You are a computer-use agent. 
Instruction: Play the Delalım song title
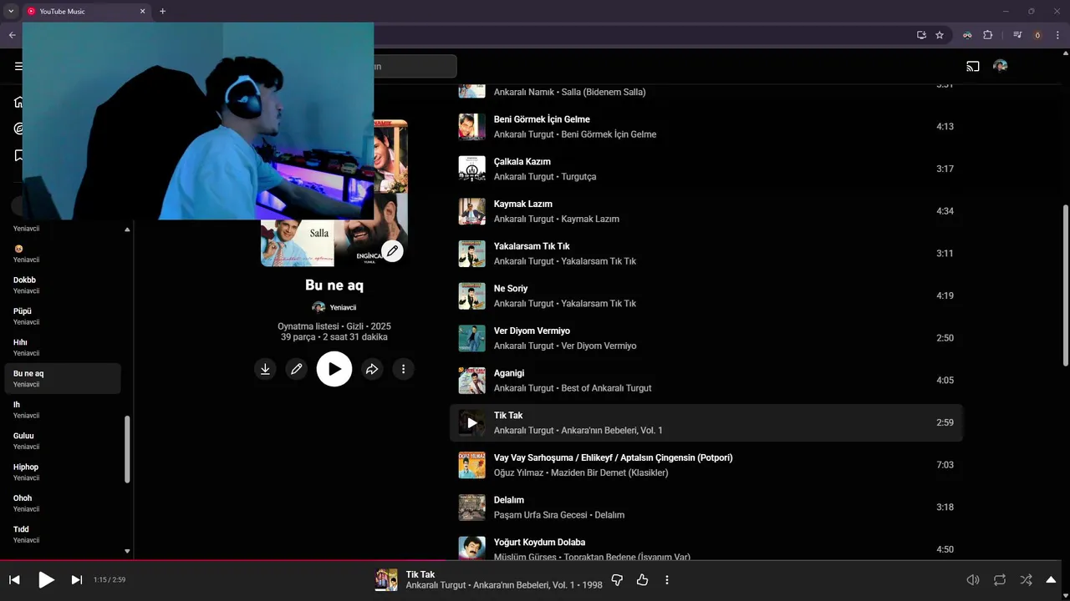click(509, 500)
